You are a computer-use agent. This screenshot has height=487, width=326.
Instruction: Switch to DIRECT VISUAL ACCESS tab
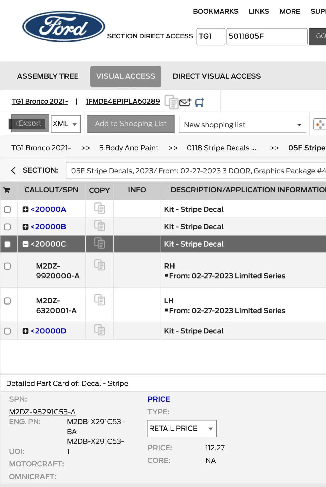(x=217, y=76)
